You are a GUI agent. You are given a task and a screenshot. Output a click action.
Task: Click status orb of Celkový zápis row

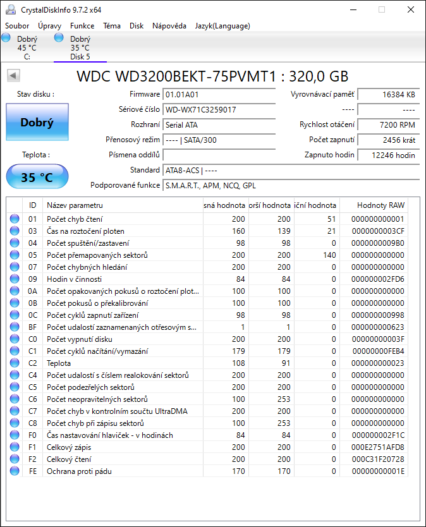[x=15, y=447]
